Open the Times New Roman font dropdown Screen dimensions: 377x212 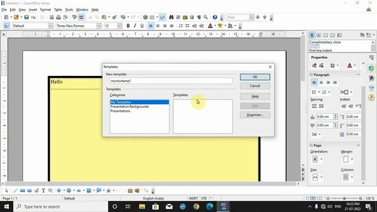tap(99, 26)
